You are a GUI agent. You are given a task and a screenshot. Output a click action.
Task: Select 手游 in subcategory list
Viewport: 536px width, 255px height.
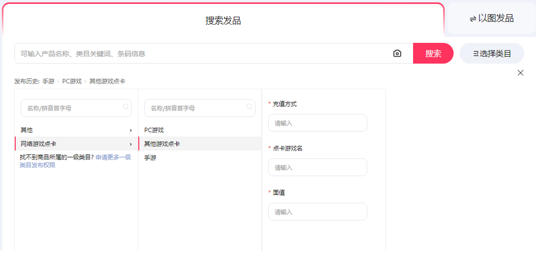pyautogui.click(x=150, y=158)
